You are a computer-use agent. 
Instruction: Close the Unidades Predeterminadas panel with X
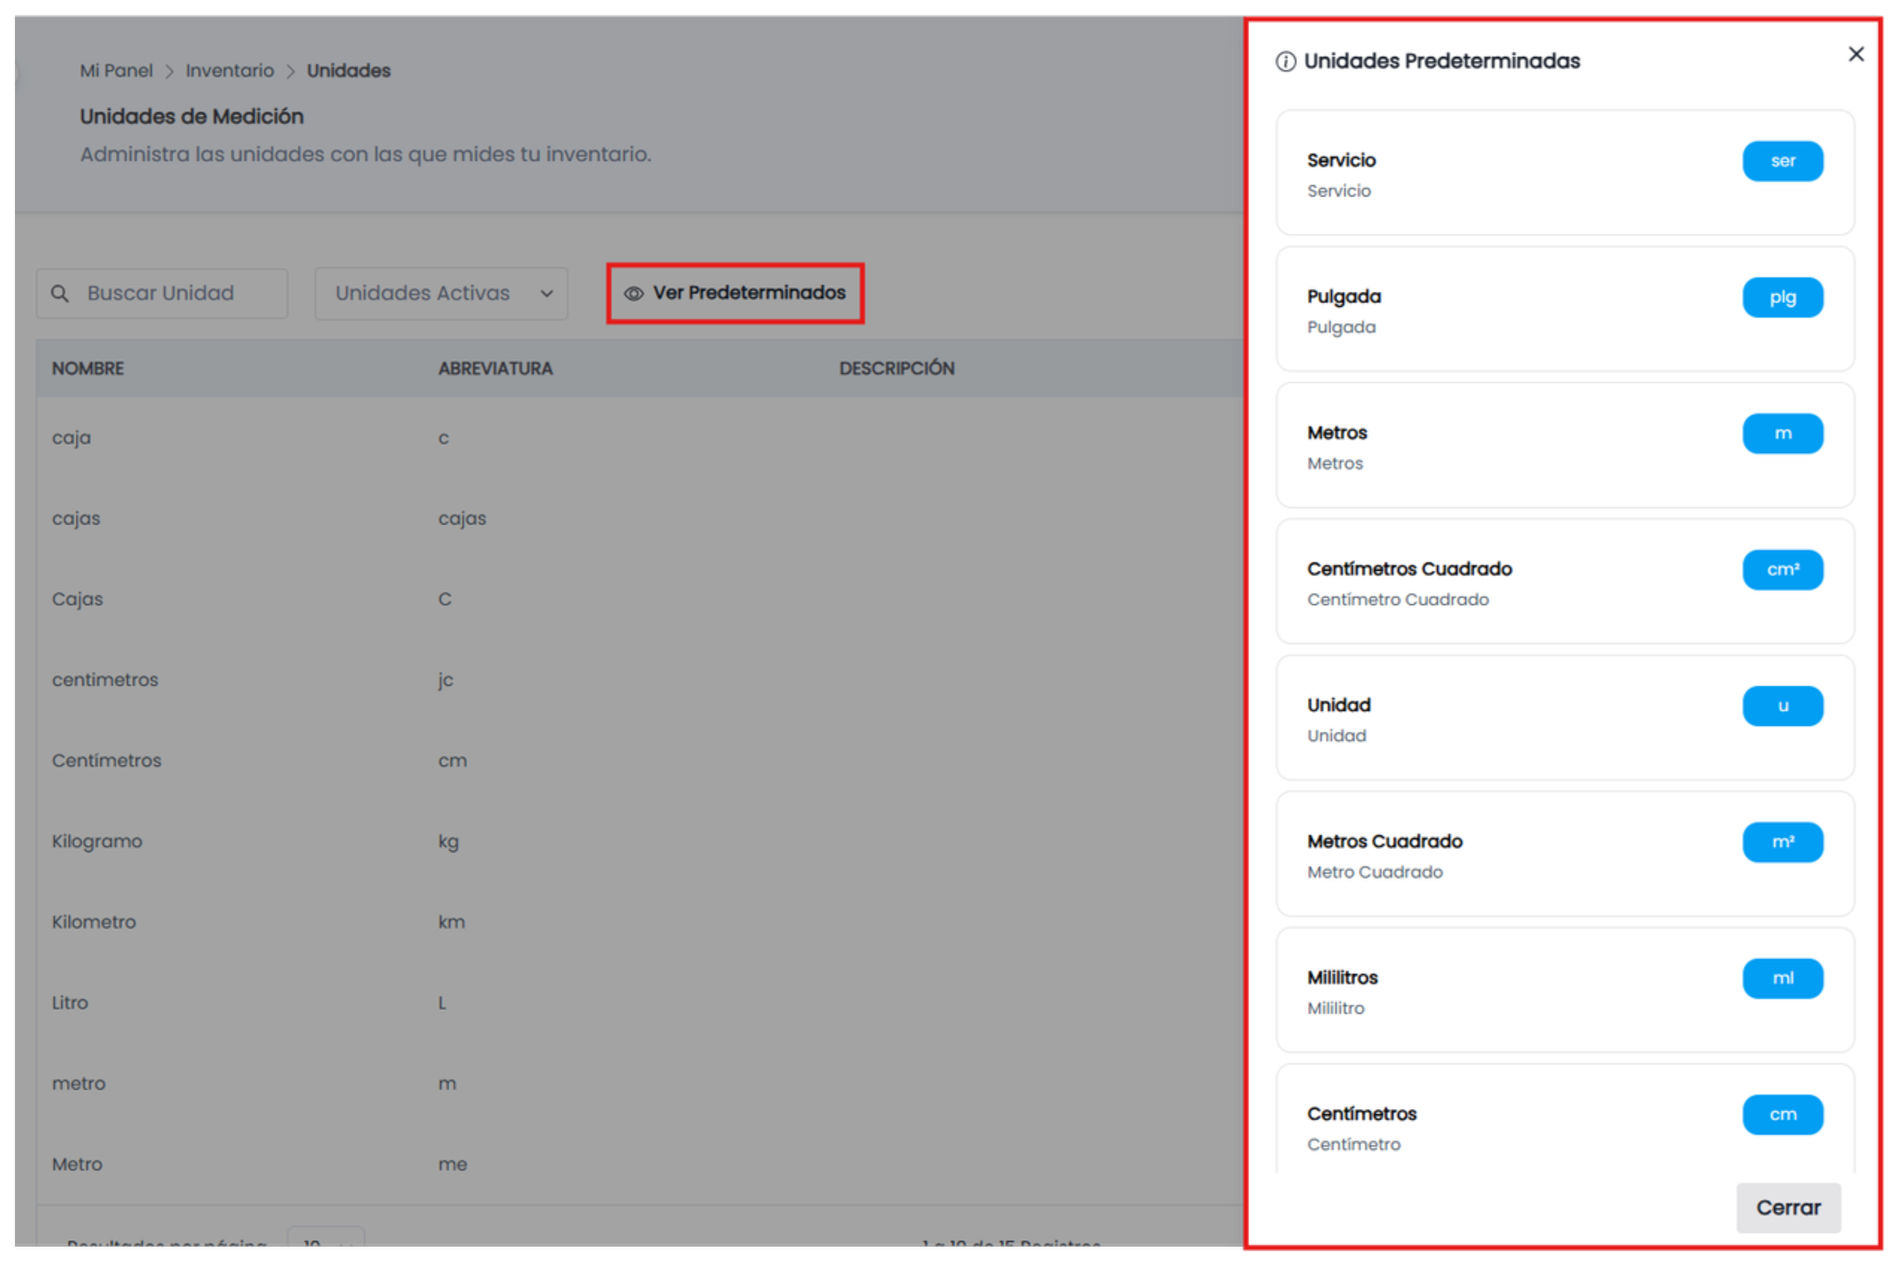coord(1855,54)
